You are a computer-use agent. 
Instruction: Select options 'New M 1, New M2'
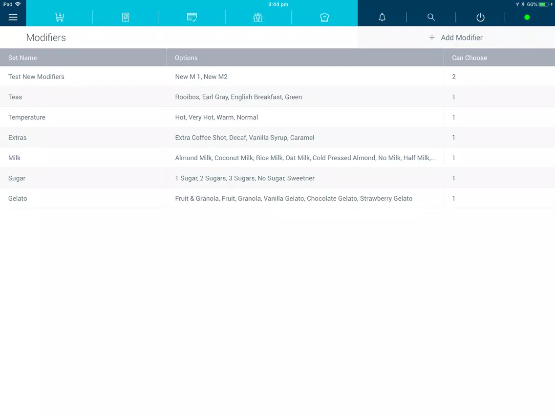point(201,77)
